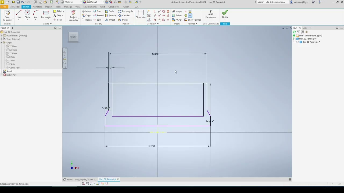Click the Points import tool
344x193 pixels.
(x=177, y=16)
